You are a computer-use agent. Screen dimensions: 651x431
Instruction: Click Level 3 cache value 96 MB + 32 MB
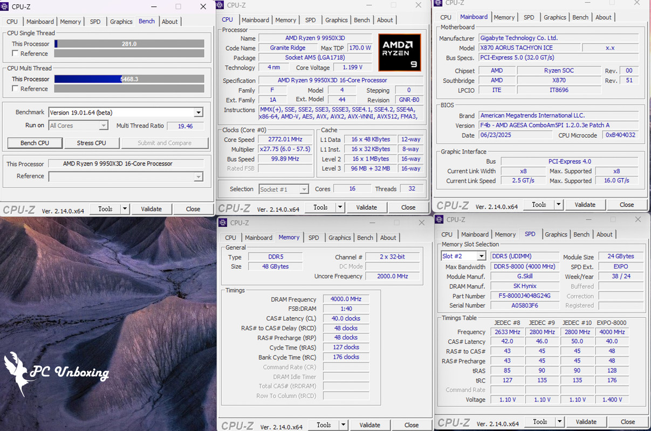[x=370, y=169]
